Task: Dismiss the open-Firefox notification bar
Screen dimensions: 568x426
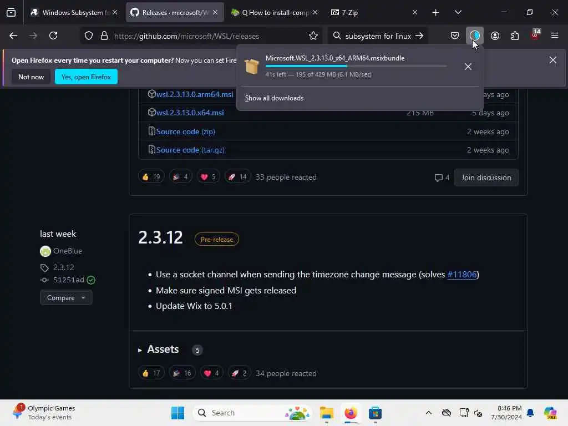Action: [x=553, y=60]
